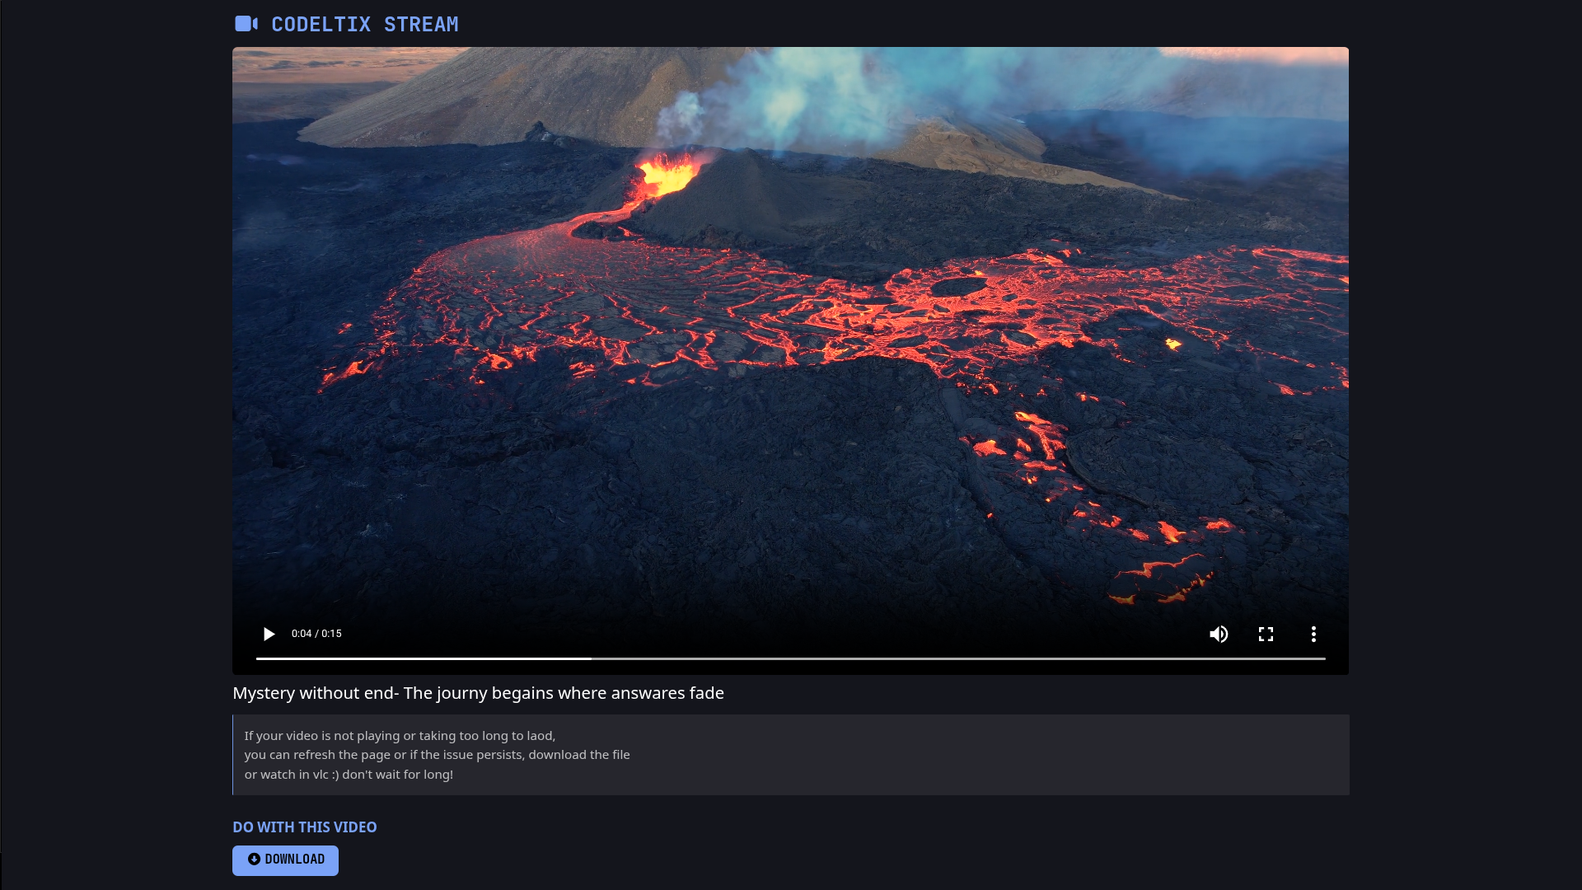Click the download arrow icon in the button
The image size is (1582, 890).
(x=254, y=860)
